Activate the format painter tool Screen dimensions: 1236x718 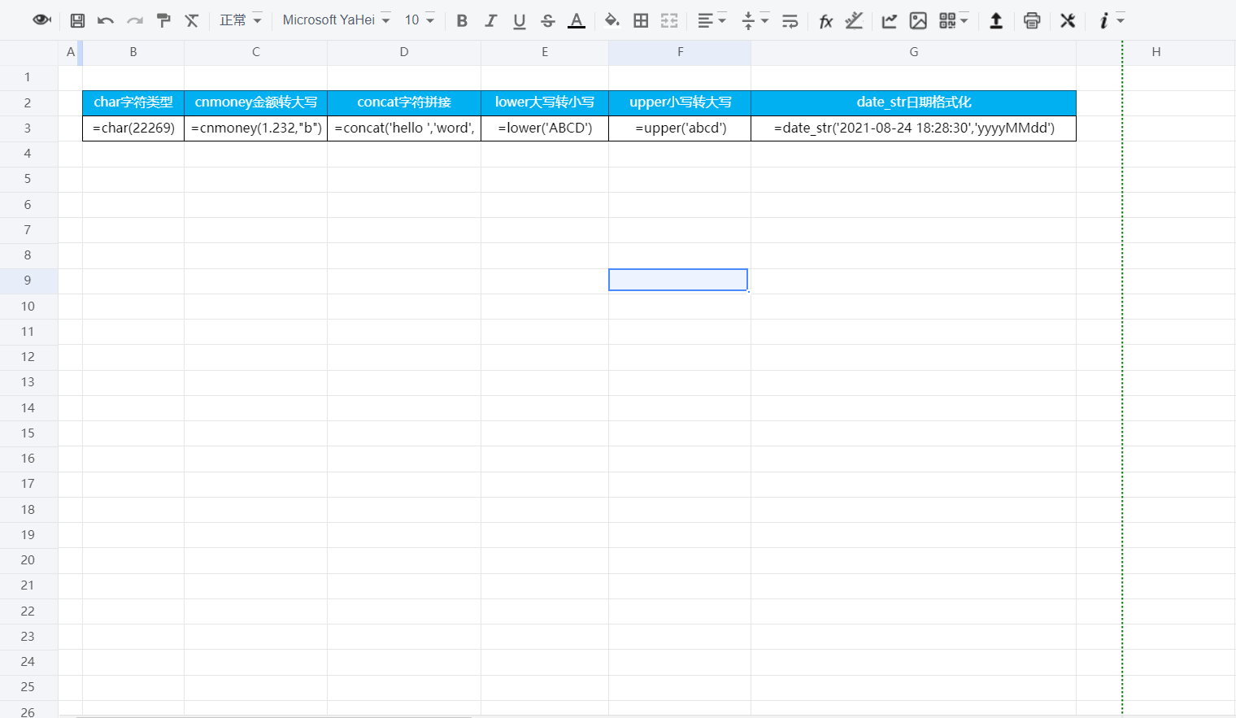163,20
